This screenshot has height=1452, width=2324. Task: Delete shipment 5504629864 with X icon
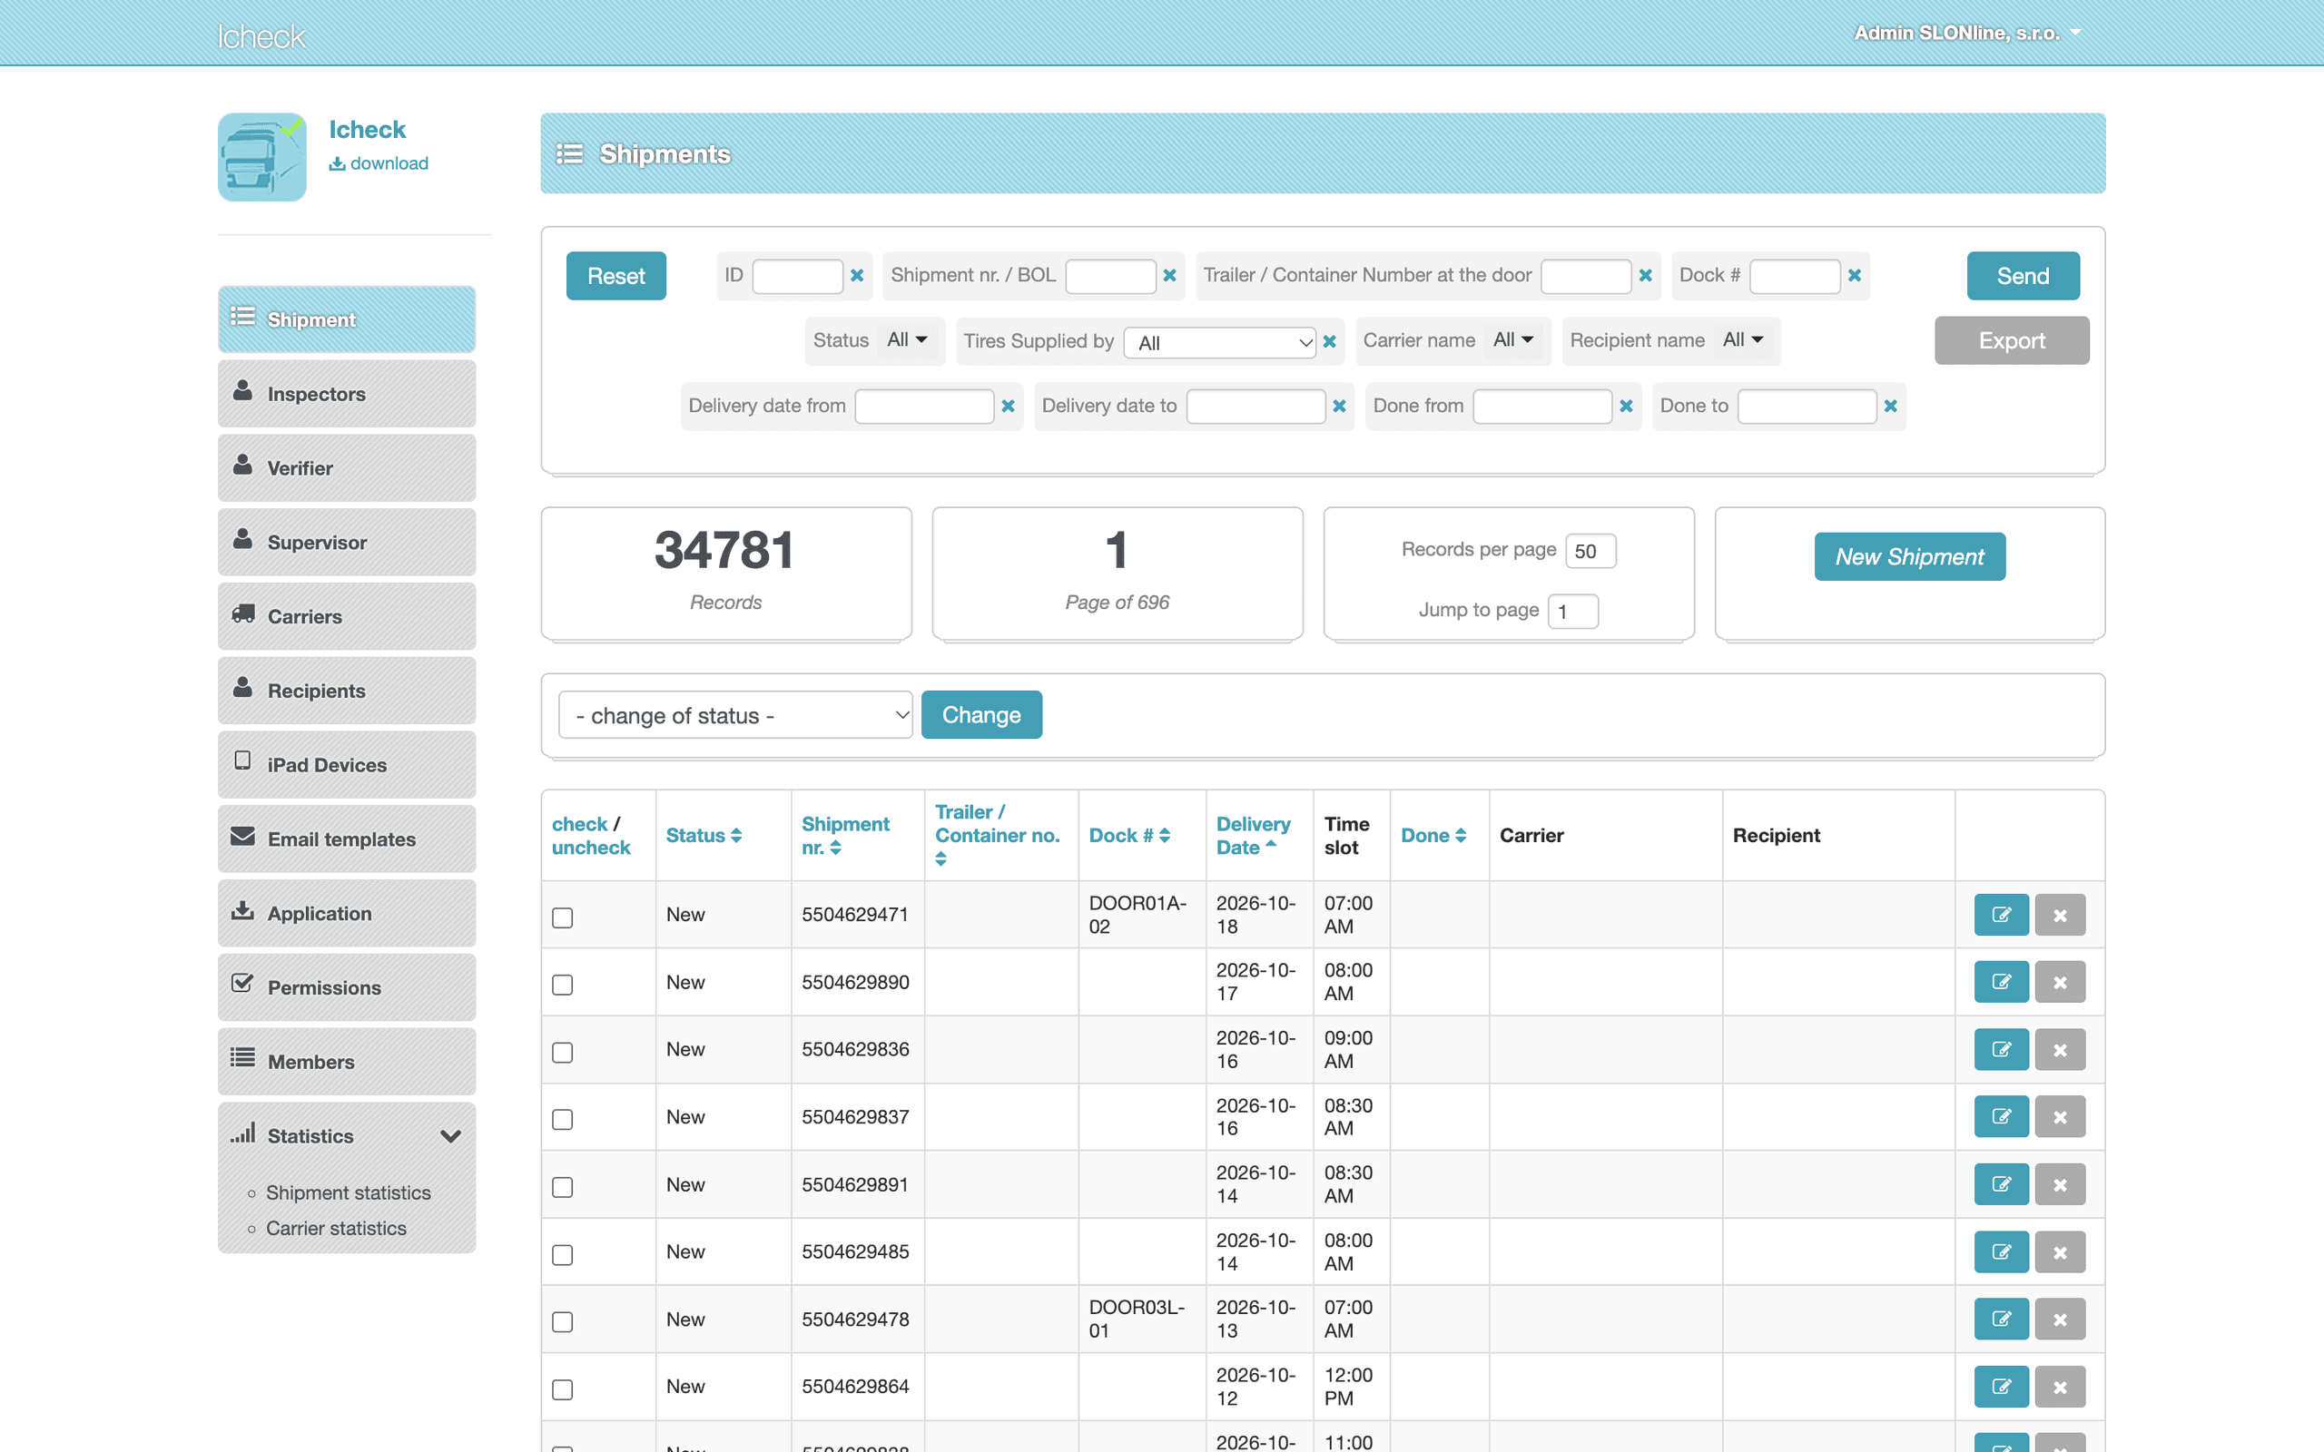[2060, 1387]
